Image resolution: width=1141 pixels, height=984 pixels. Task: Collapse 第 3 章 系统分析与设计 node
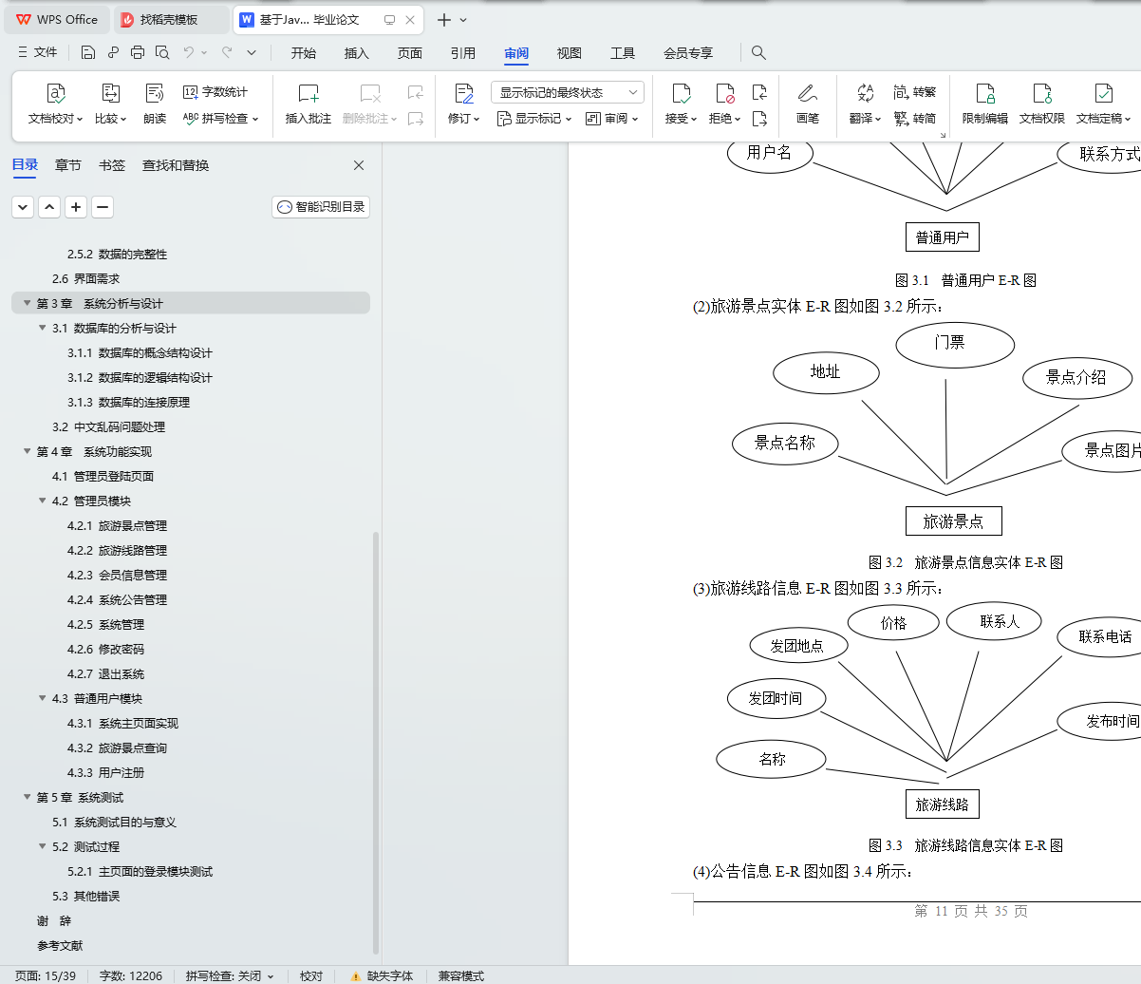[x=28, y=304]
